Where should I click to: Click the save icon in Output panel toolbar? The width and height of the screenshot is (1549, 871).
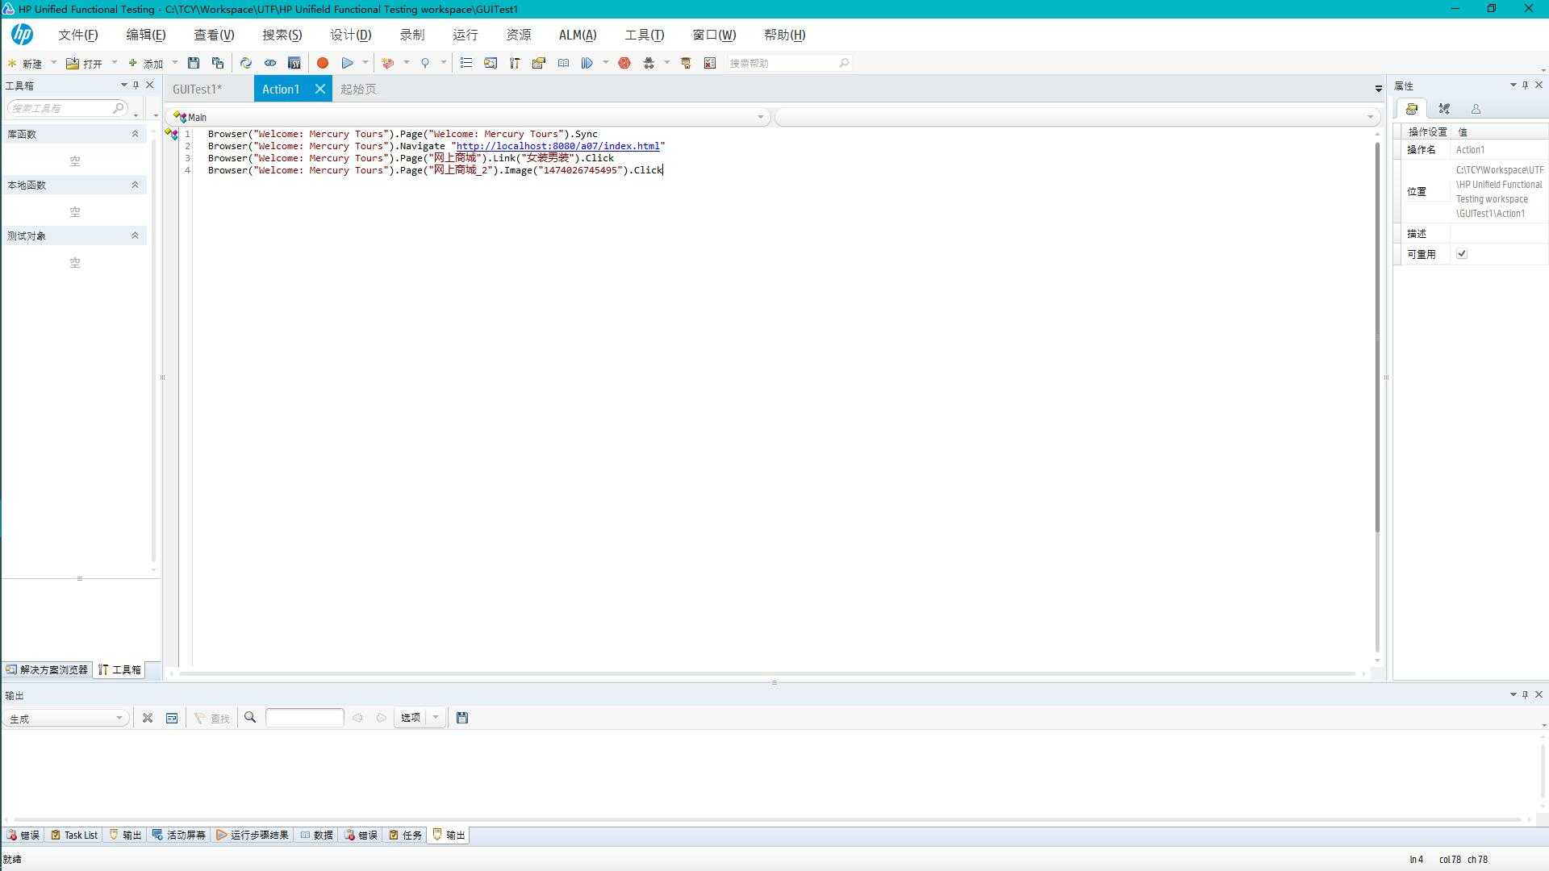[x=462, y=718]
